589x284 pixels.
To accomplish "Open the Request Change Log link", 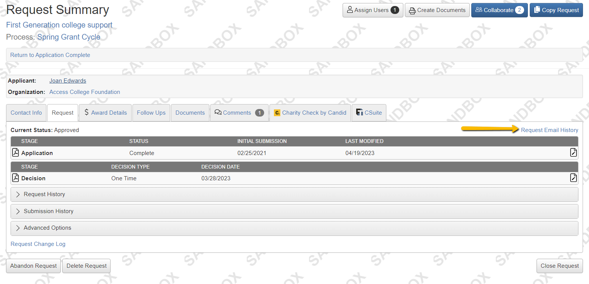I will tap(38, 244).
